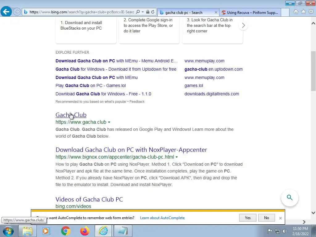Go back using the browser Back arrow

click(x=6, y=12)
